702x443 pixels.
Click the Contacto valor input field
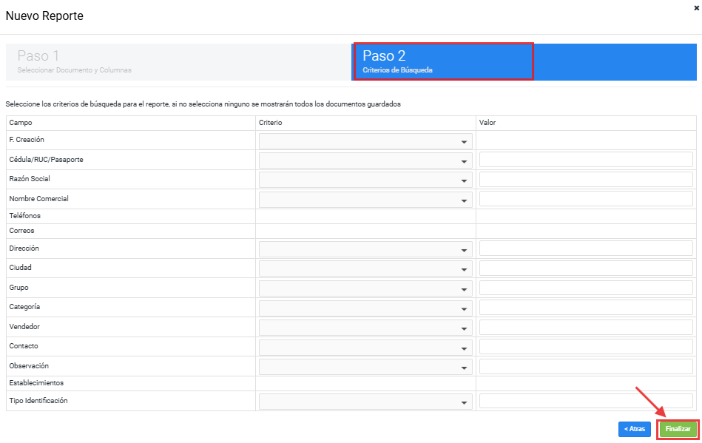[586, 347]
